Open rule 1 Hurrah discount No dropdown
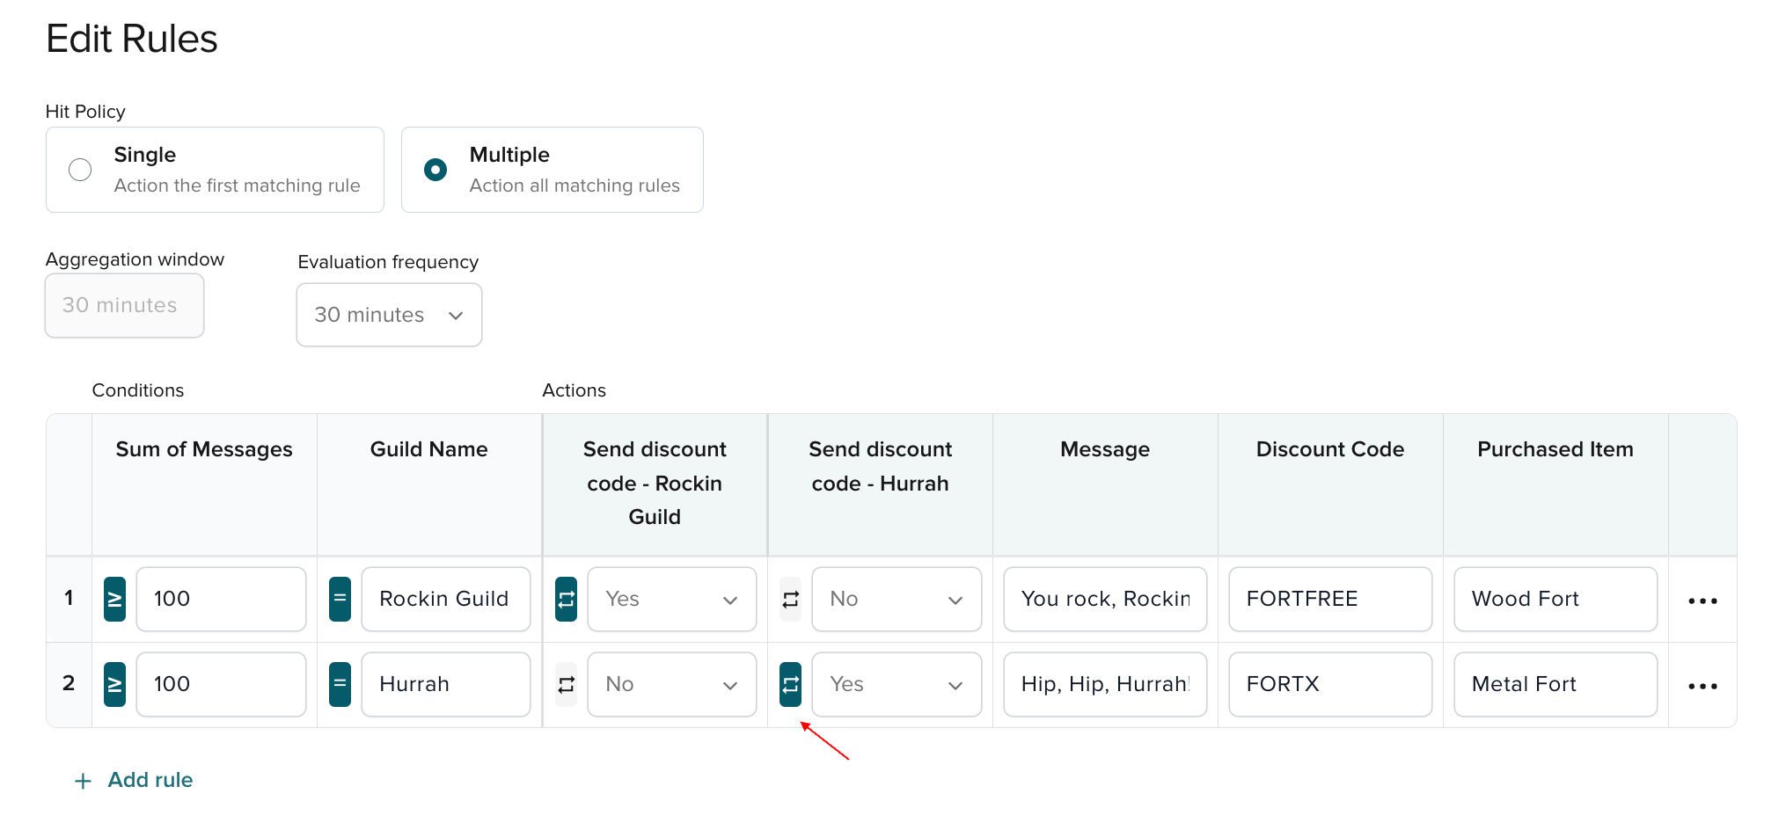This screenshot has height=830, width=1786. tap(896, 599)
